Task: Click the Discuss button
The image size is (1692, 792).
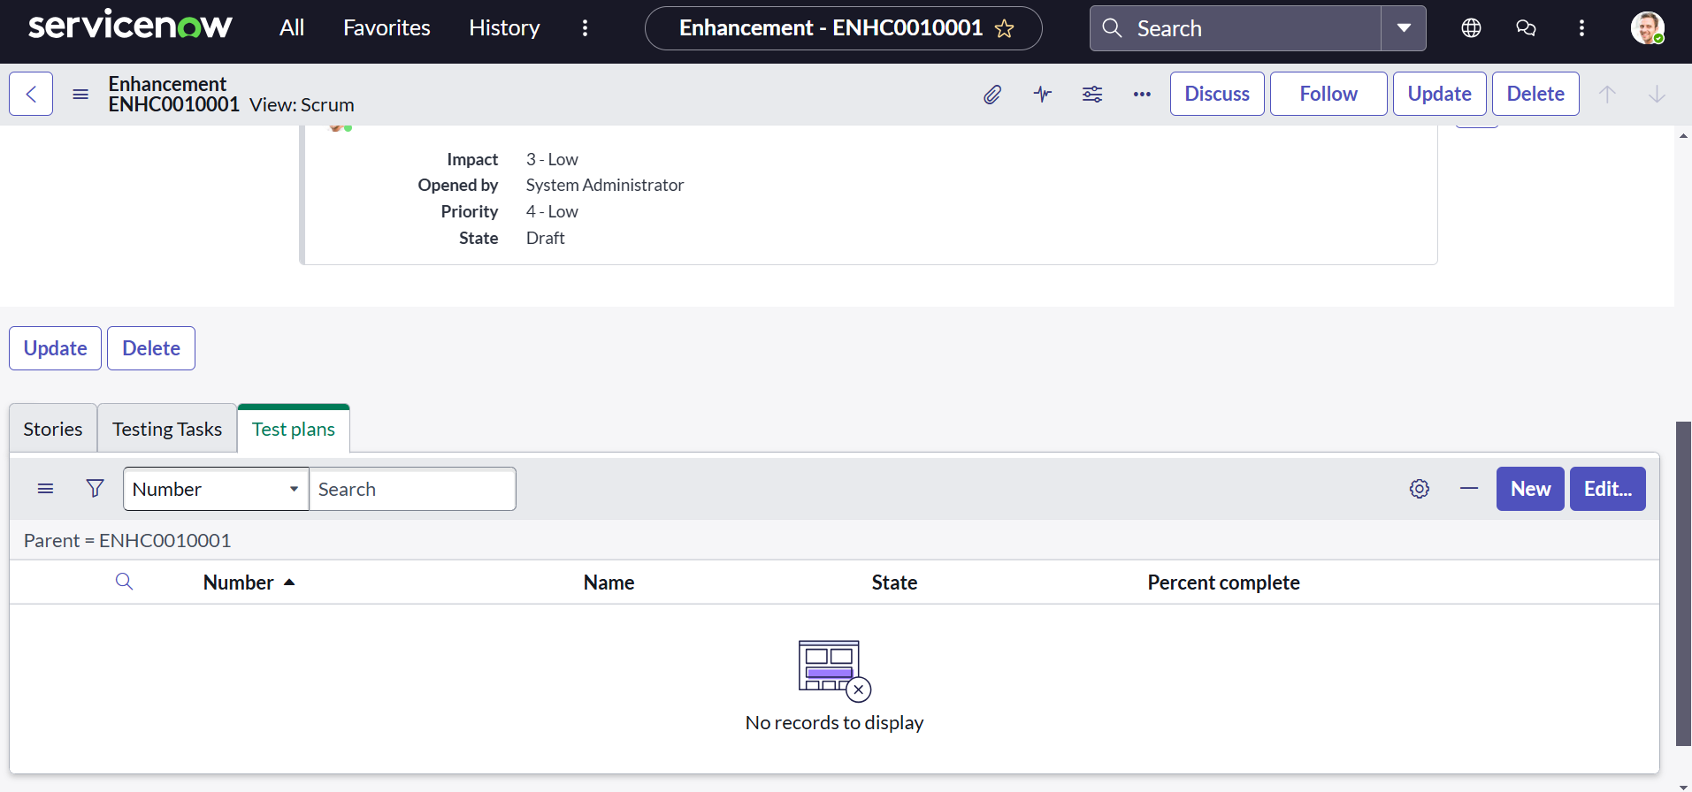Action: pos(1217,94)
